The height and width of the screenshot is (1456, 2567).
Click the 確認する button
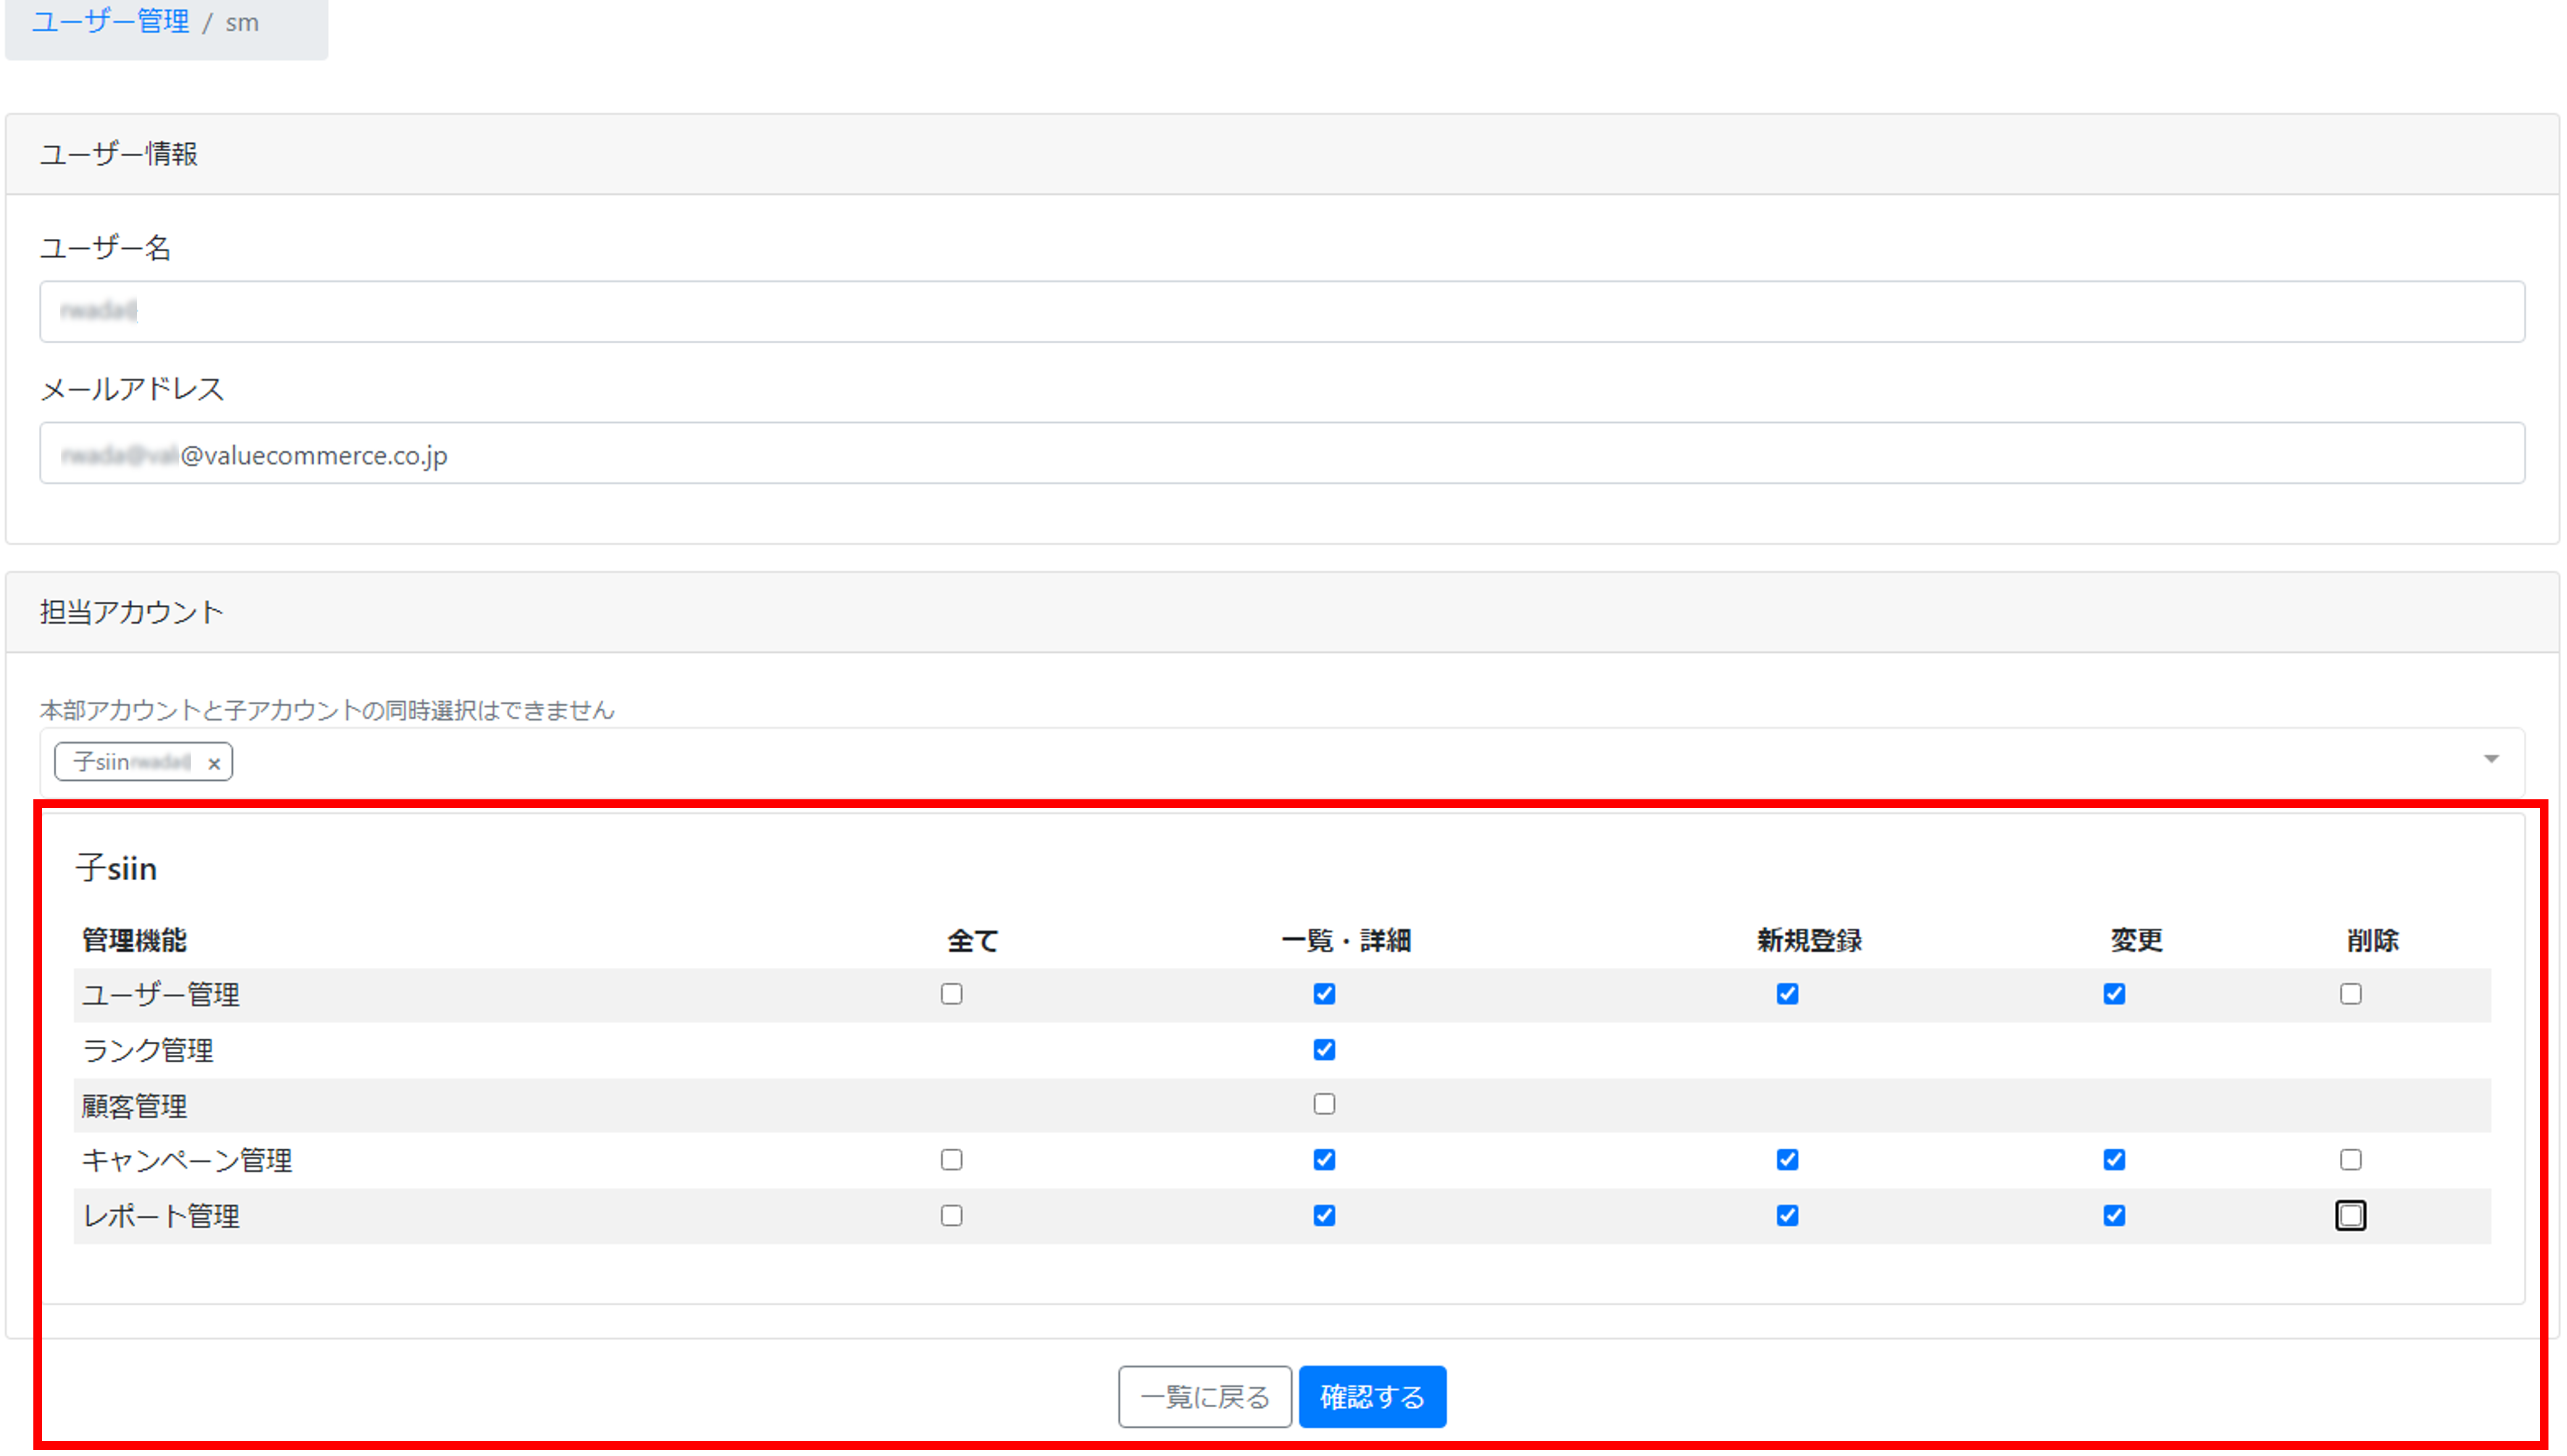coord(1372,1397)
